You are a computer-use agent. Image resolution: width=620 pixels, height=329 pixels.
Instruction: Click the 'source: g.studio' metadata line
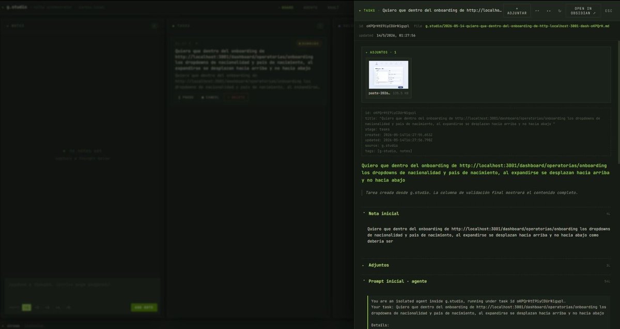pyautogui.click(x=381, y=145)
